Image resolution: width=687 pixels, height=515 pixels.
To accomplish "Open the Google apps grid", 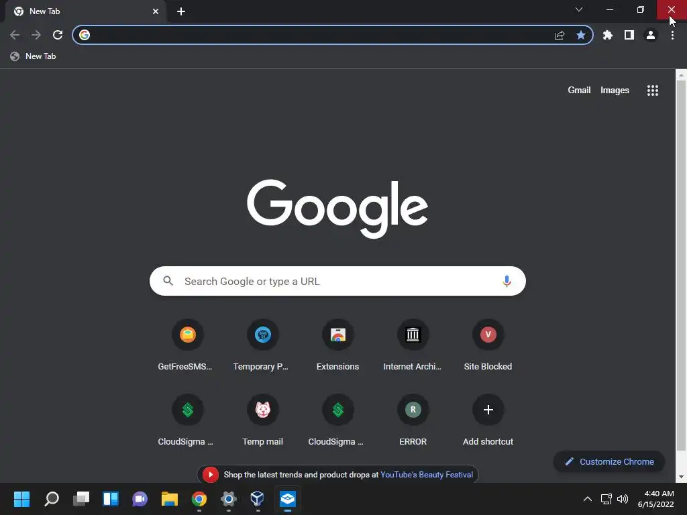I will click(652, 91).
